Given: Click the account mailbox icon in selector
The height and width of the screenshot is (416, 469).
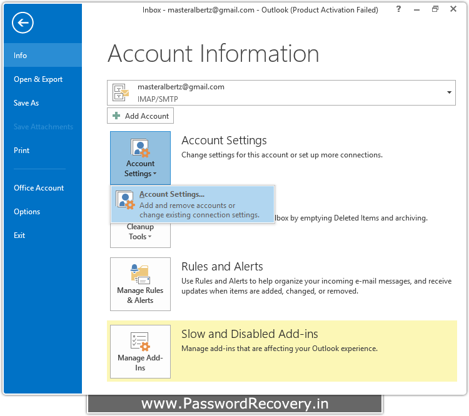Looking at the screenshot, I should (121, 92).
